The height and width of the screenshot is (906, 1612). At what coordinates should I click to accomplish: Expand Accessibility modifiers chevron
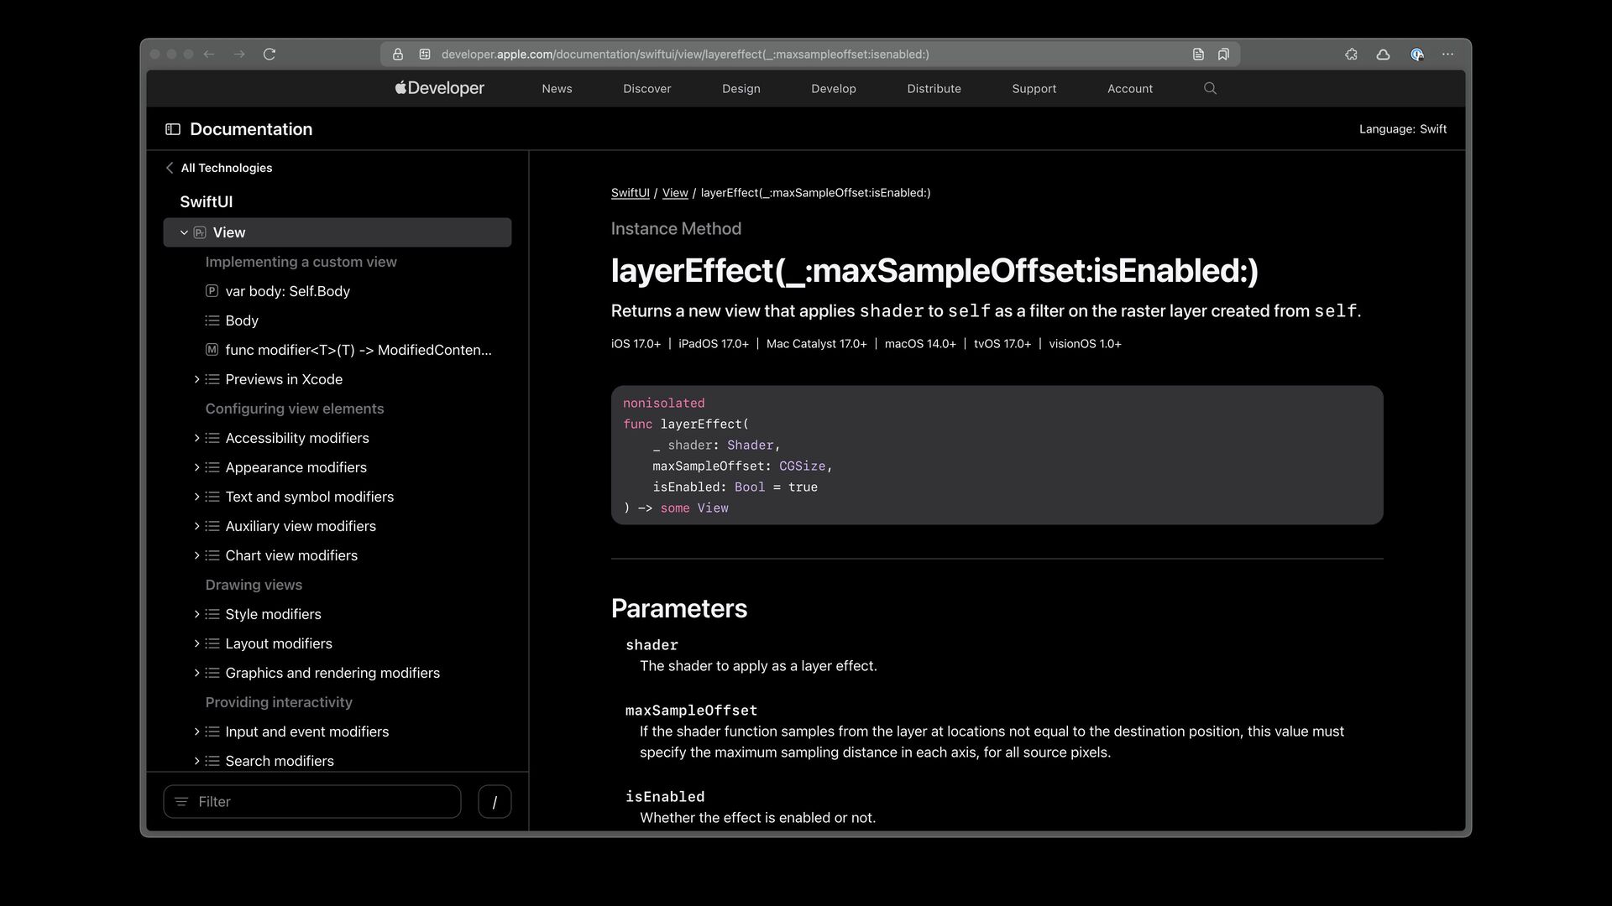(196, 438)
